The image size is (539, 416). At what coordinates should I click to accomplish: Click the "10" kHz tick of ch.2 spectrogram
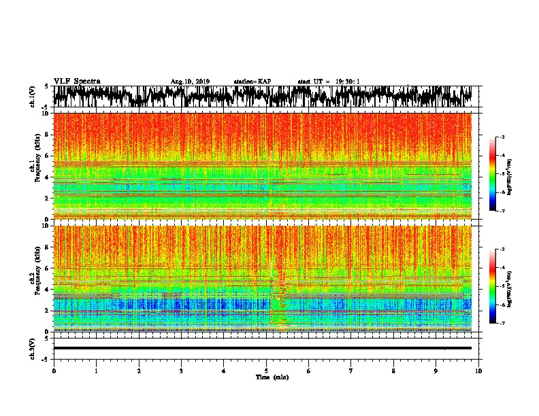tap(47, 226)
